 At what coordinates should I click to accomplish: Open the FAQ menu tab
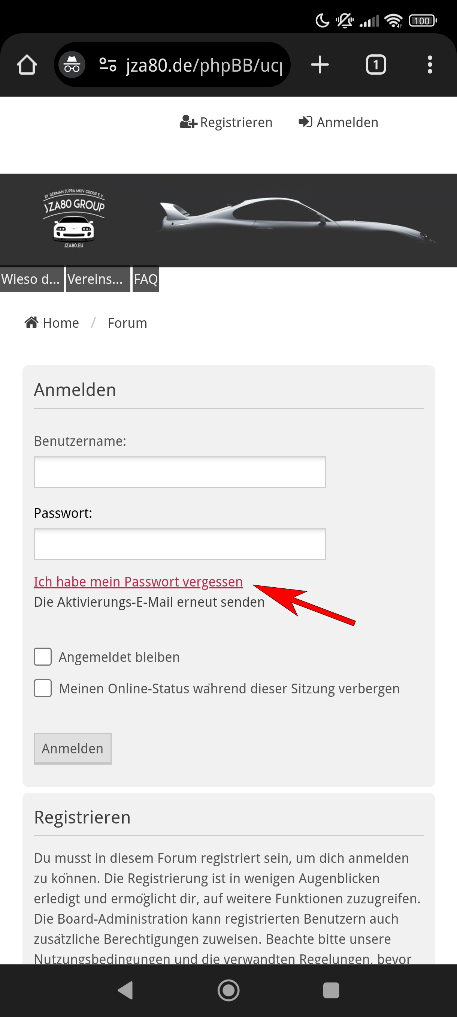pyautogui.click(x=145, y=279)
